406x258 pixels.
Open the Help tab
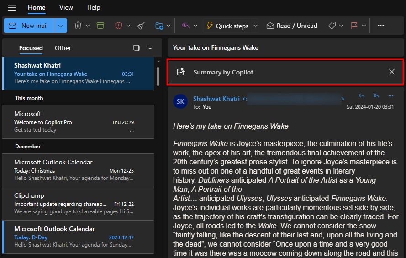coord(94,8)
